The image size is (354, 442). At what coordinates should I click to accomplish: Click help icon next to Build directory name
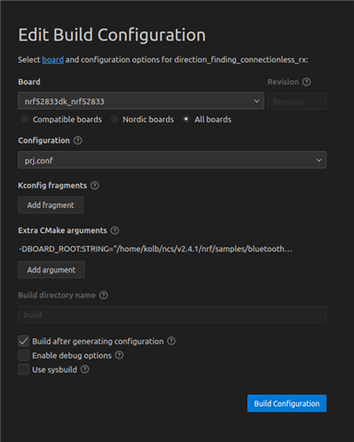(x=103, y=296)
